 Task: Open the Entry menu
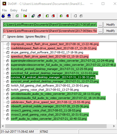pos(14,10)
